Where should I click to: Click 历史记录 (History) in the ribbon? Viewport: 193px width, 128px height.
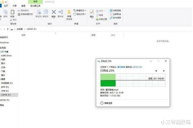[101, 19]
